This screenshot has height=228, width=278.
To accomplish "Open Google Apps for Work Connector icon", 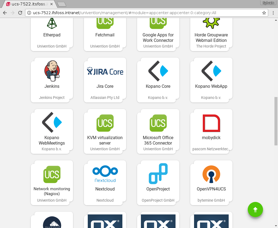I will [158, 23].
